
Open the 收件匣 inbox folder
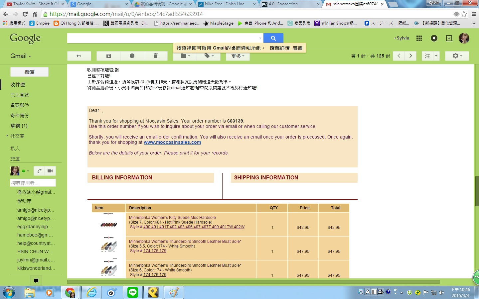(x=18, y=85)
